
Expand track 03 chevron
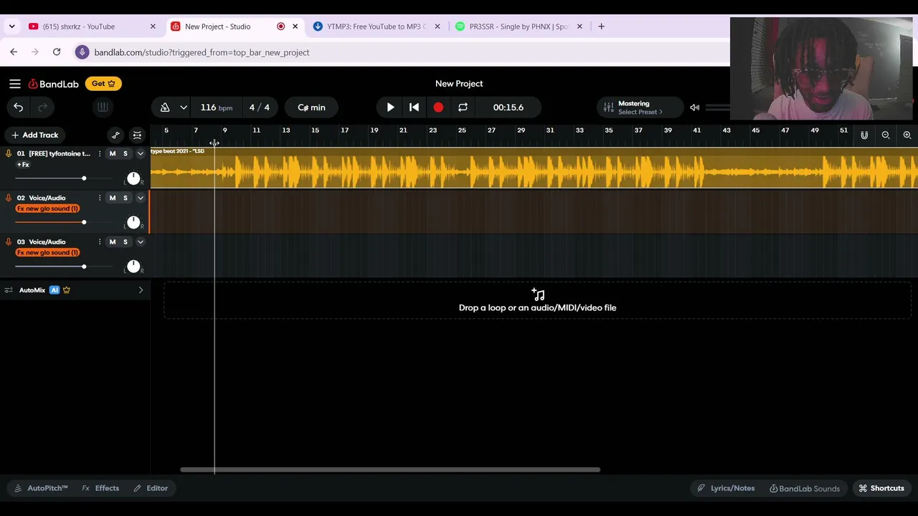(141, 242)
